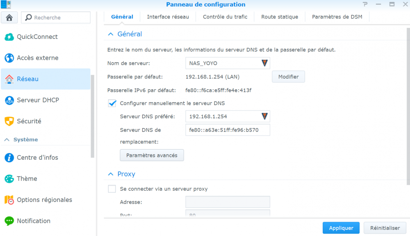Screen dimensions: 410x236
Task: Open the Notification chat icon
Action: click(9, 221)
